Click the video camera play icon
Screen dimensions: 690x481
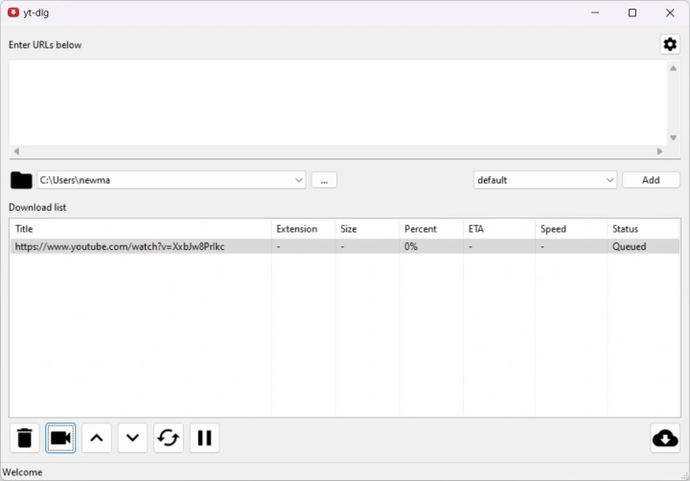pos(60,438)
